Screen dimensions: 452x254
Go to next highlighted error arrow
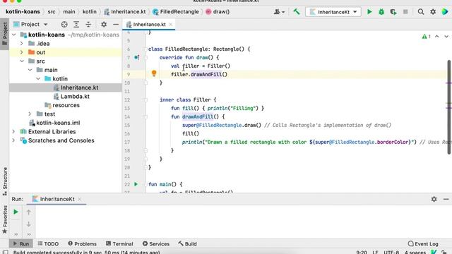point(446,37)
